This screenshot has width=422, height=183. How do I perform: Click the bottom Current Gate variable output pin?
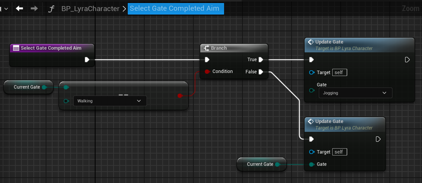(x=278, y=164)
